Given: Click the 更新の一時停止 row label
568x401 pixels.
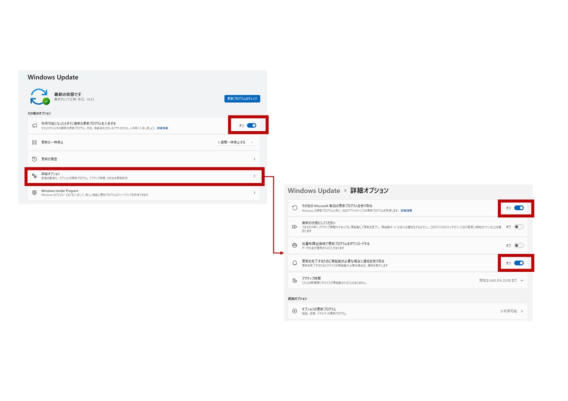Looking at the screenshot, I should tap(52, 142).
